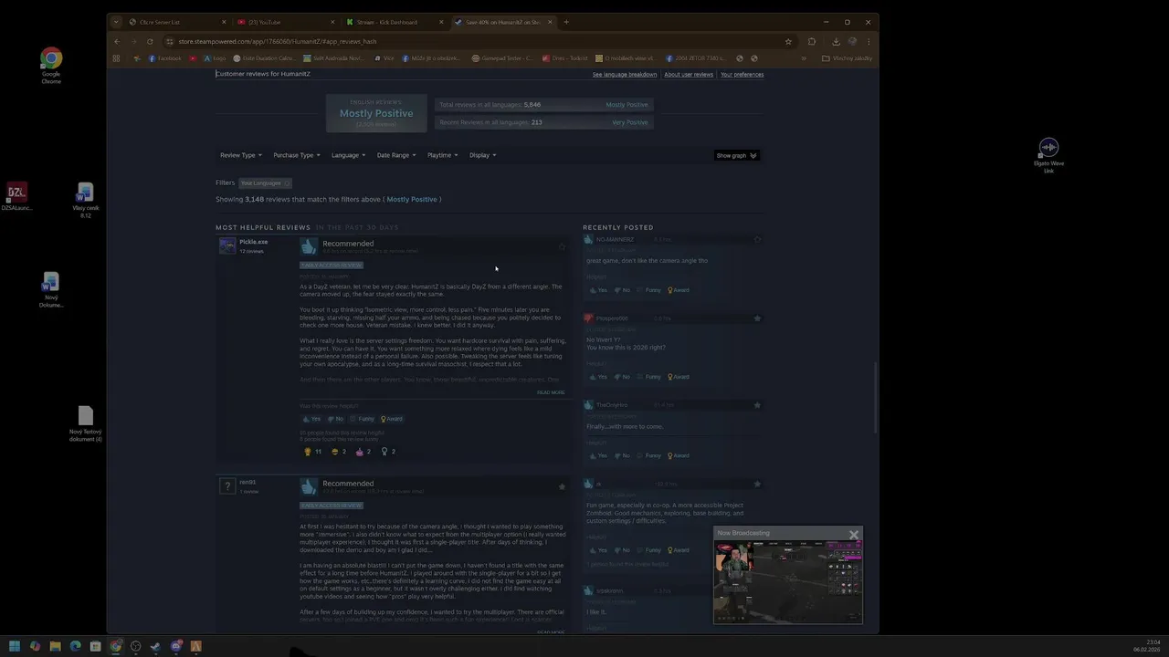Vote Yes on Ptosperе666 review
Image resolution: width=1169 pixels, height=657 pixels.
point(598,377)
